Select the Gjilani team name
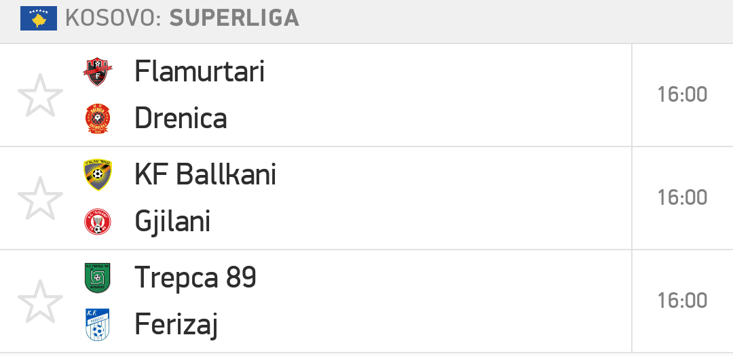This screenshot has height=356, width=733. click(172, 222)
